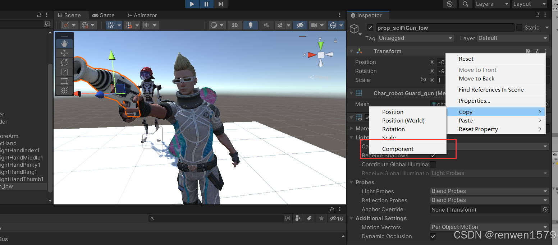558x245 pixels.
Task: Click the tool handle position Pivot icon
Action: tap(66, 25)
